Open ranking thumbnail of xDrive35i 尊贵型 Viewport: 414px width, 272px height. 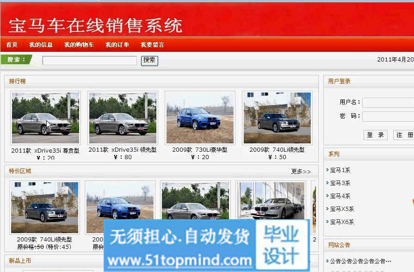pos(45,118)
